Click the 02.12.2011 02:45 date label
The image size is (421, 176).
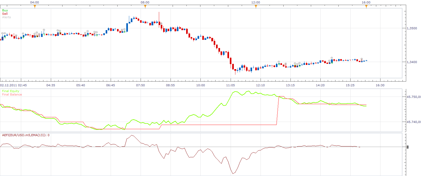[x=13, y=85]
